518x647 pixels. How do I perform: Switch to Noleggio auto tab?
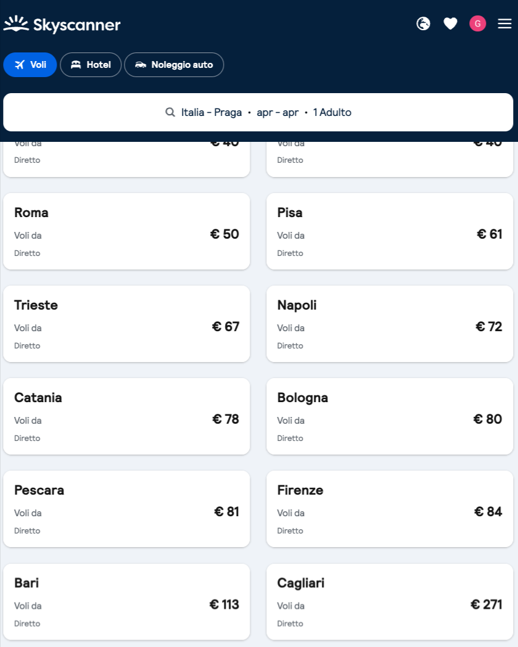(174, 65)
